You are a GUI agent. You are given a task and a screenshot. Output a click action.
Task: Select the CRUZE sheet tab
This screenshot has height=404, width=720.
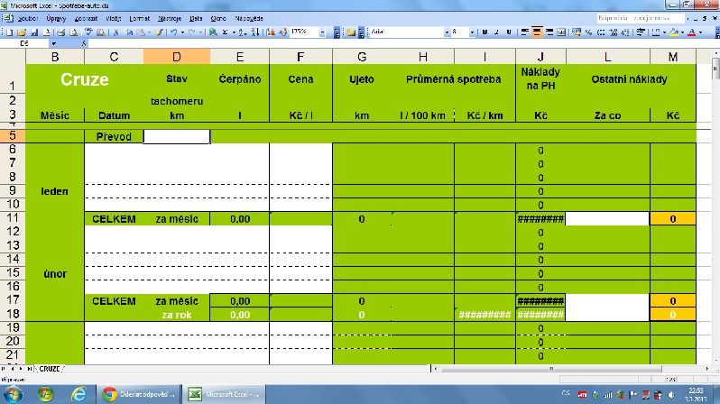49,369
